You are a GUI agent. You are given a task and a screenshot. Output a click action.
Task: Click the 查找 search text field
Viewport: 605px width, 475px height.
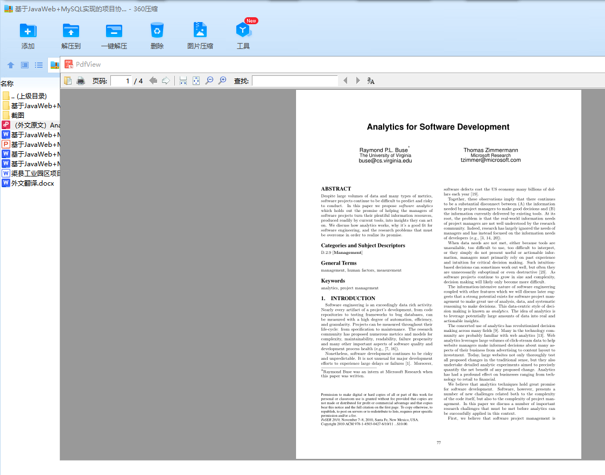(x=295, y=81)
